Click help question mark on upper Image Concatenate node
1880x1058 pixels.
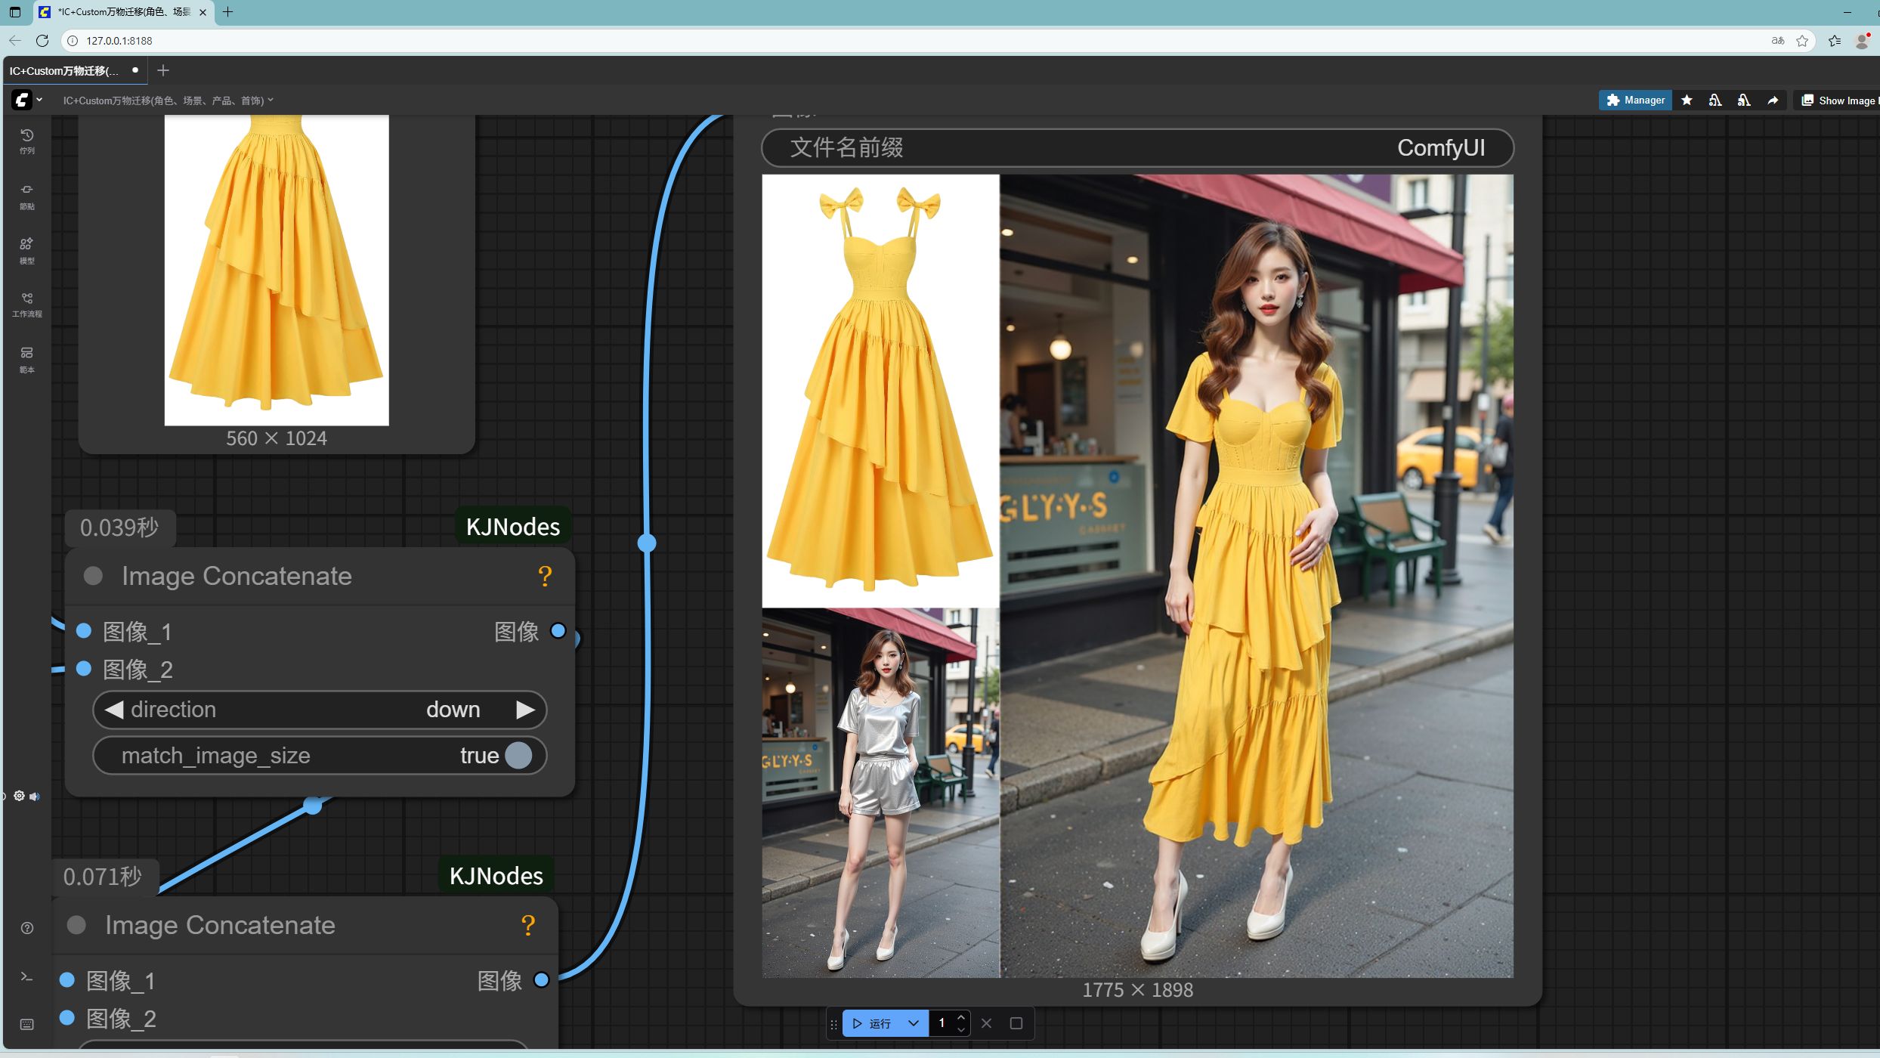545,576
